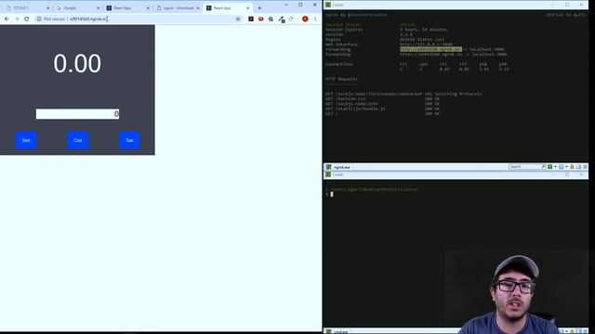Click the dark square extension icon
This screenshot has height=334, width=595.
pos(251,19)
